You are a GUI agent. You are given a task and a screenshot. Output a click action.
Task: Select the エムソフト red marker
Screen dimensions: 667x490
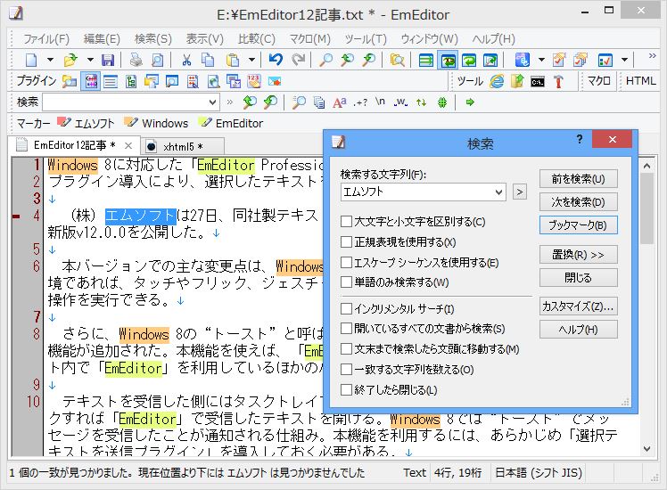click(x=86, y=123)
